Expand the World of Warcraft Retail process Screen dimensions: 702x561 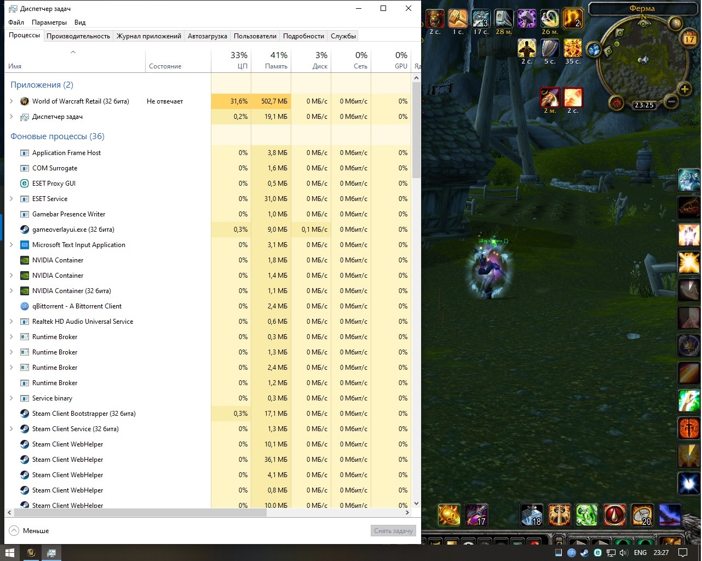pyautogui.click(x=11, y=101)
